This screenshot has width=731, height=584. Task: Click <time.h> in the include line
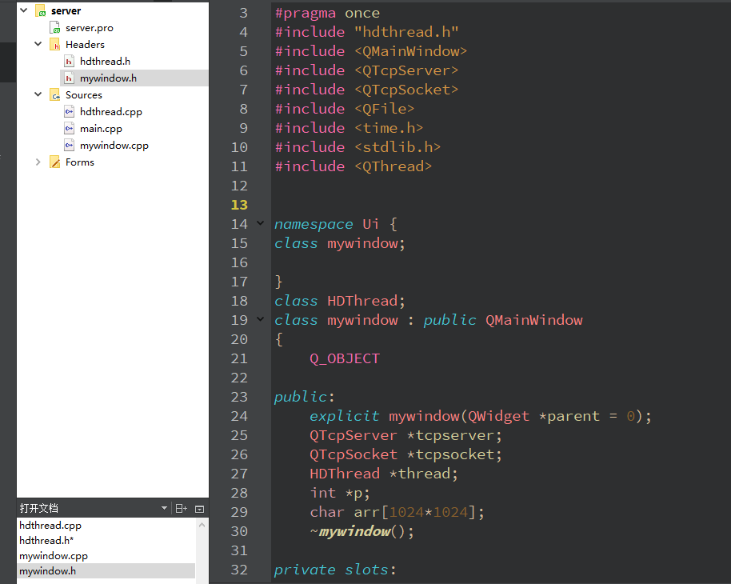pos(389,128)
